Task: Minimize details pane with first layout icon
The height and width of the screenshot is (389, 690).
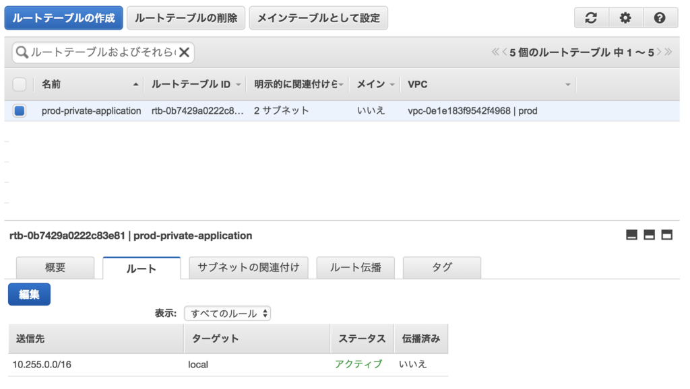Action: [x=631, y=235]
